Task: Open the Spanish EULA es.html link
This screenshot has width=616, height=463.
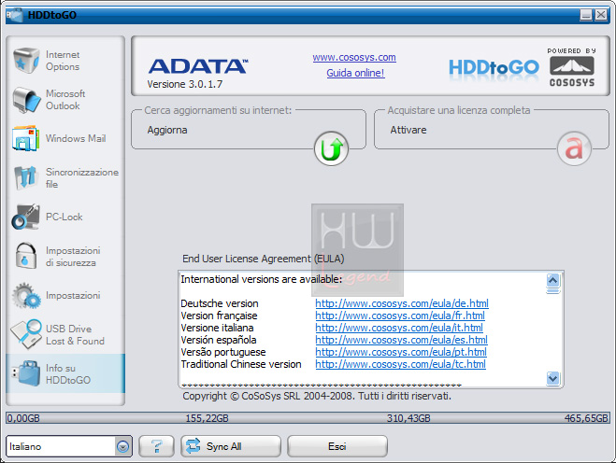Action: click(x=402, y=340)
